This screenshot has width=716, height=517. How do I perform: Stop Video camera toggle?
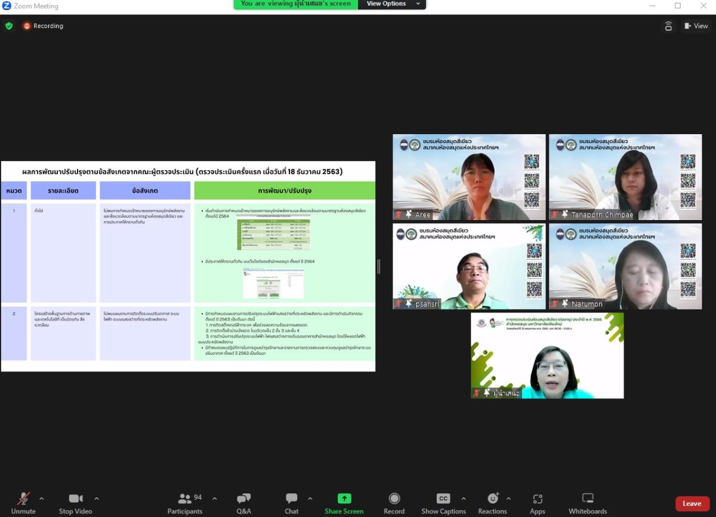75,503
